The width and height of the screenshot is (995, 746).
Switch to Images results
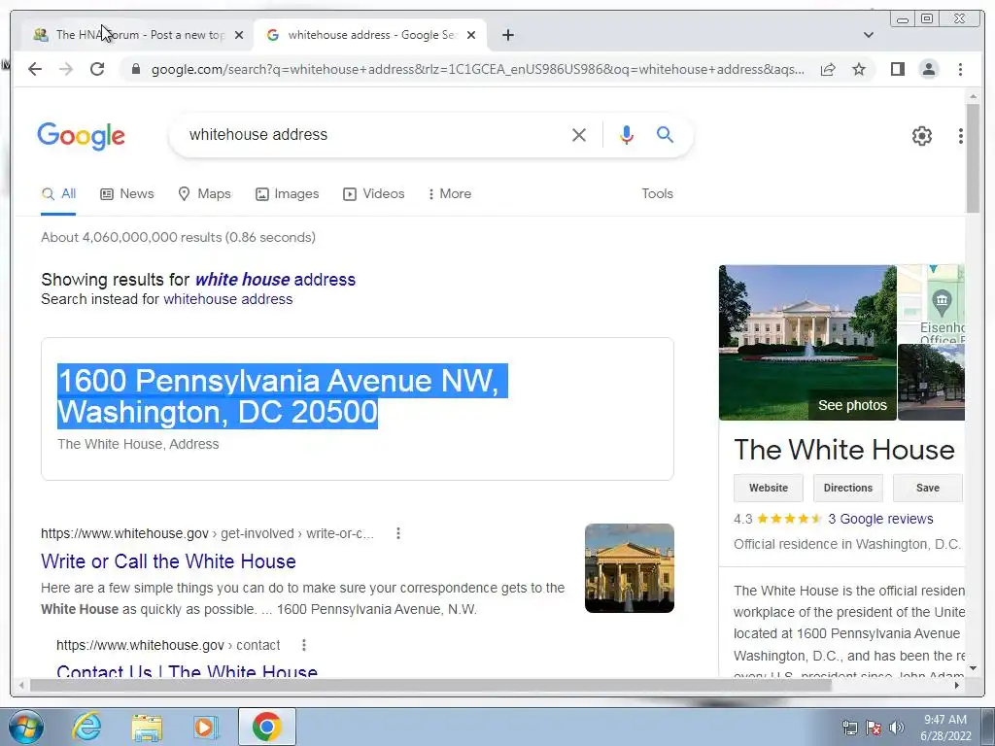(287, 194)
